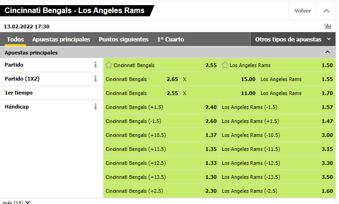Select Los Angeles Rams 1.70 in 1er tiempo

click(297, 93)
